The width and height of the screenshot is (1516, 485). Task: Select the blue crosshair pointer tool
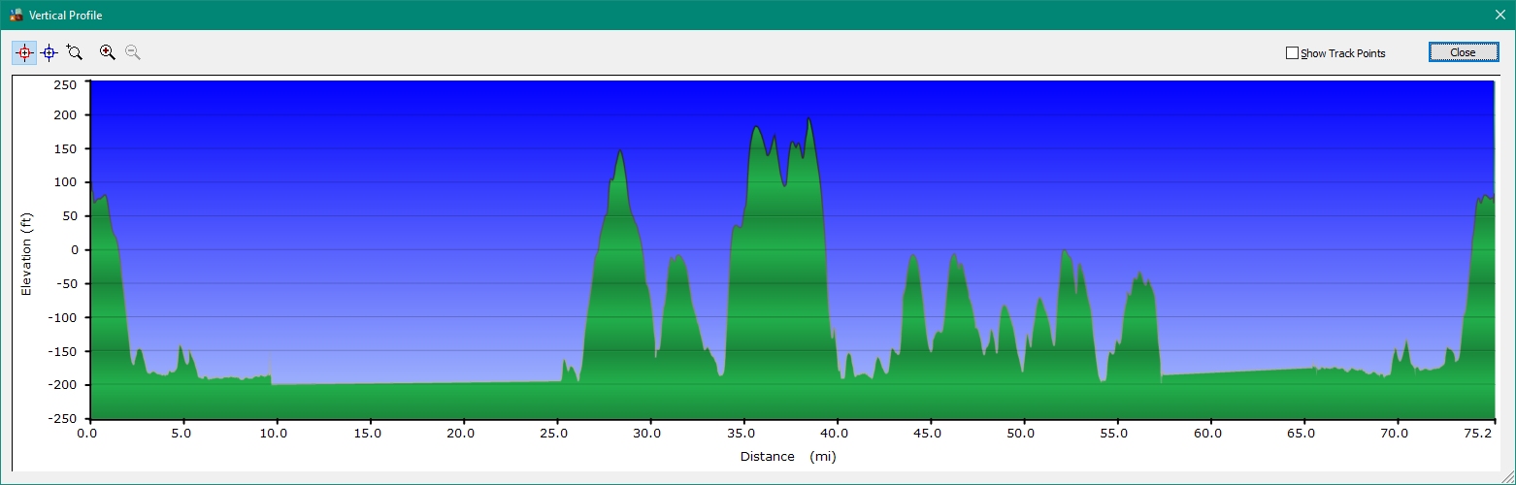click(49, 53)
